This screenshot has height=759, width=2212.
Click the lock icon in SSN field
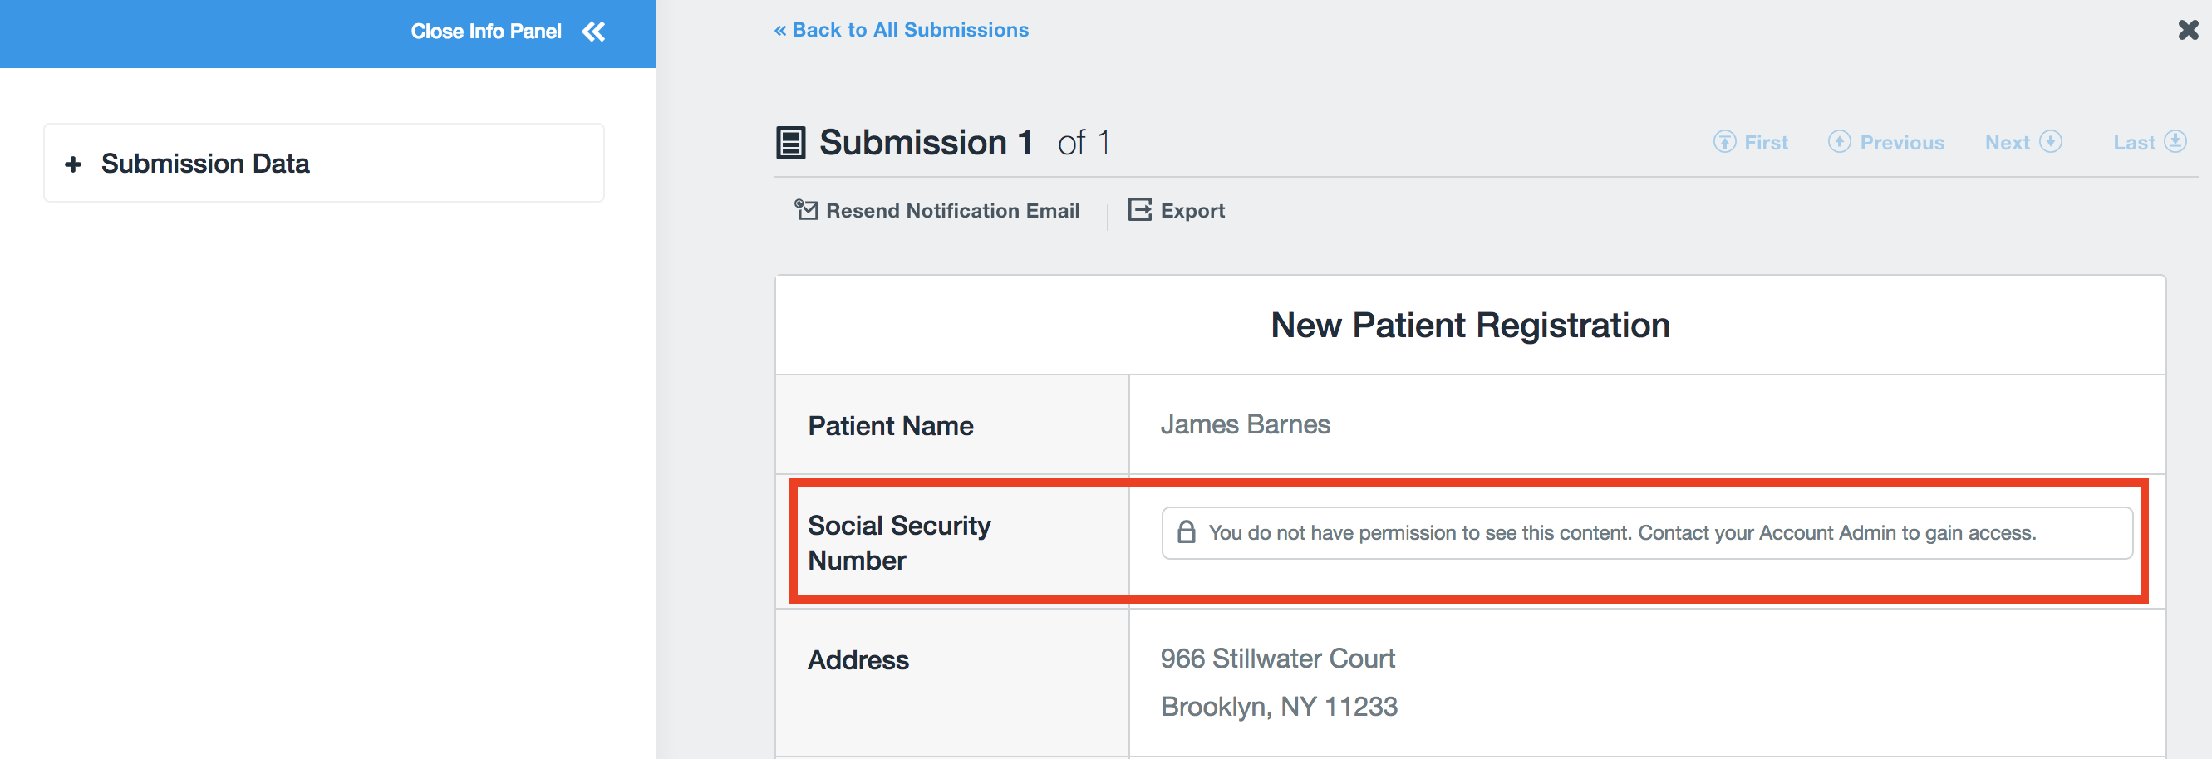coord(1186,532)
